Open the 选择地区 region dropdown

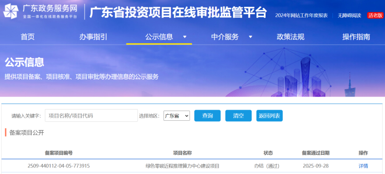click(x=176, y=116)
